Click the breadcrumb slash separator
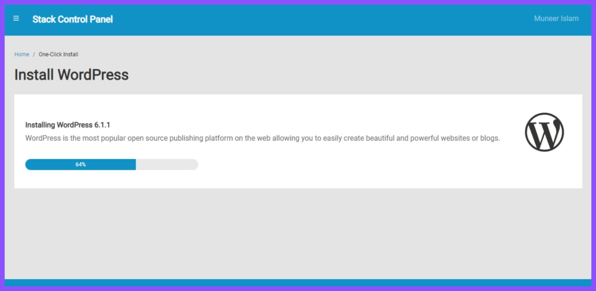 click(34, 55)
